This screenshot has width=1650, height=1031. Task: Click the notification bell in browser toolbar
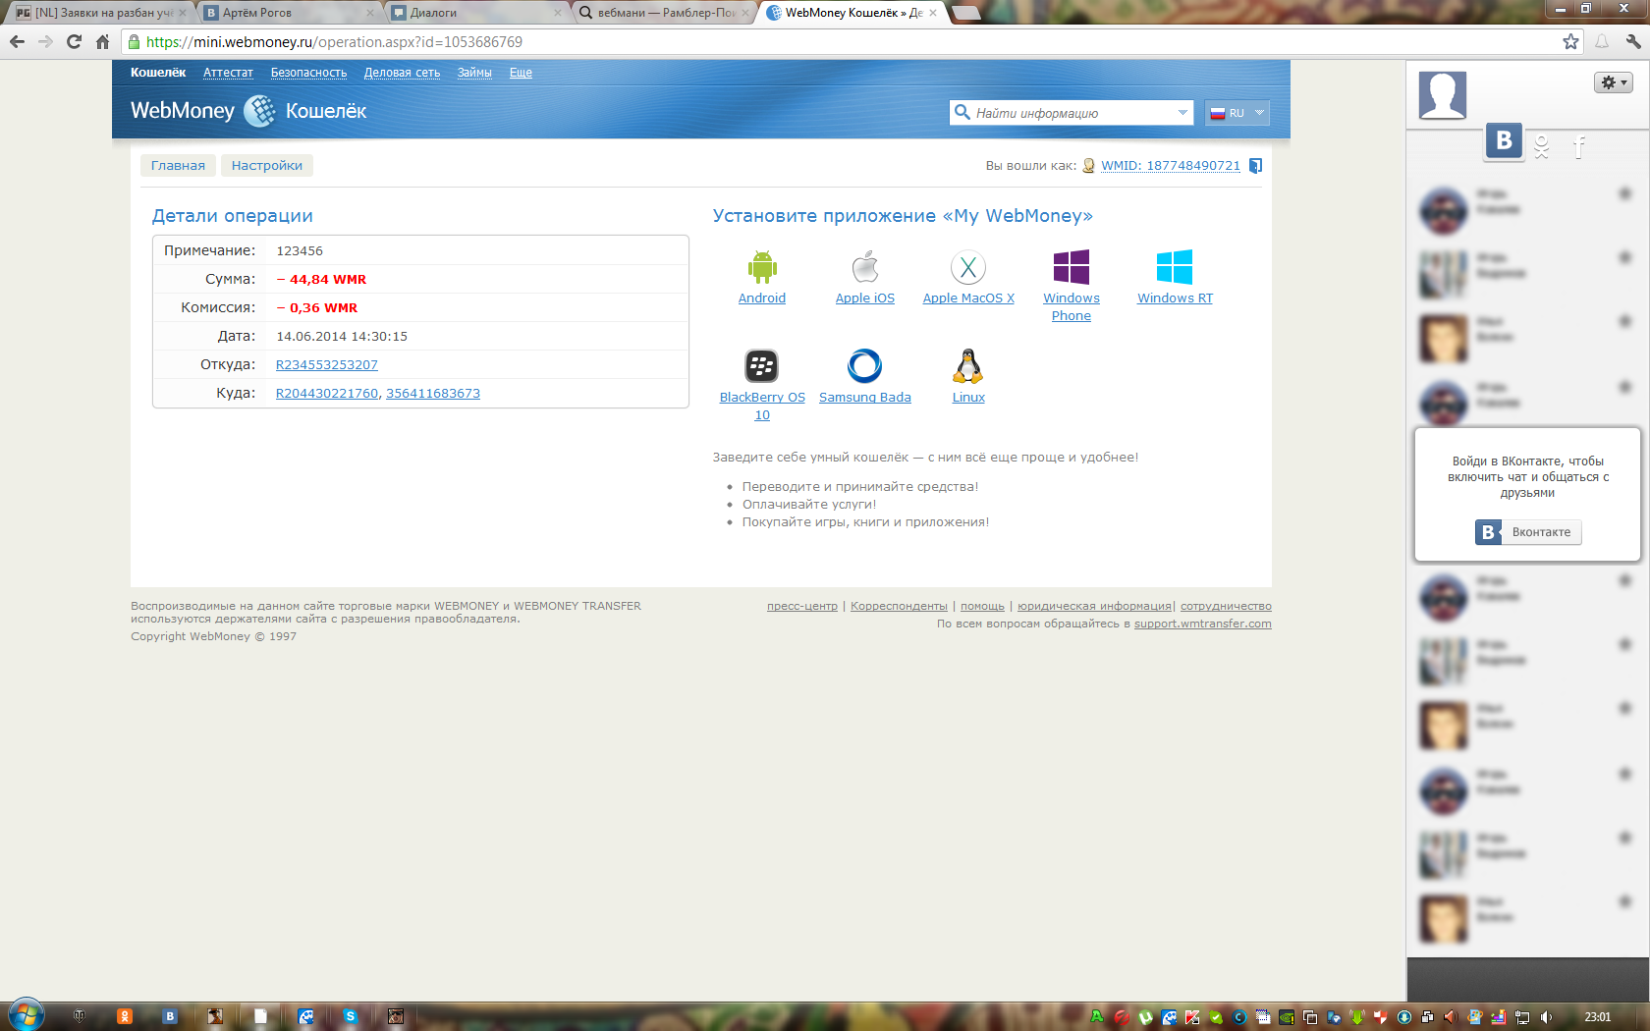coord(1602,41)
